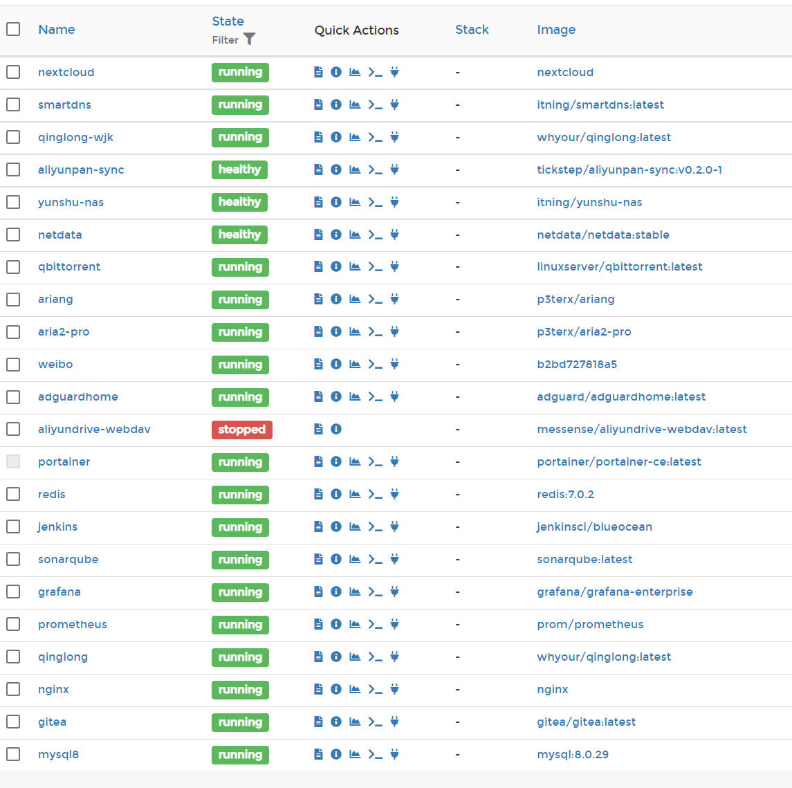View stats chart icon for qbittorrent
This screenshot has width=792, height=788.
(355, 267)
